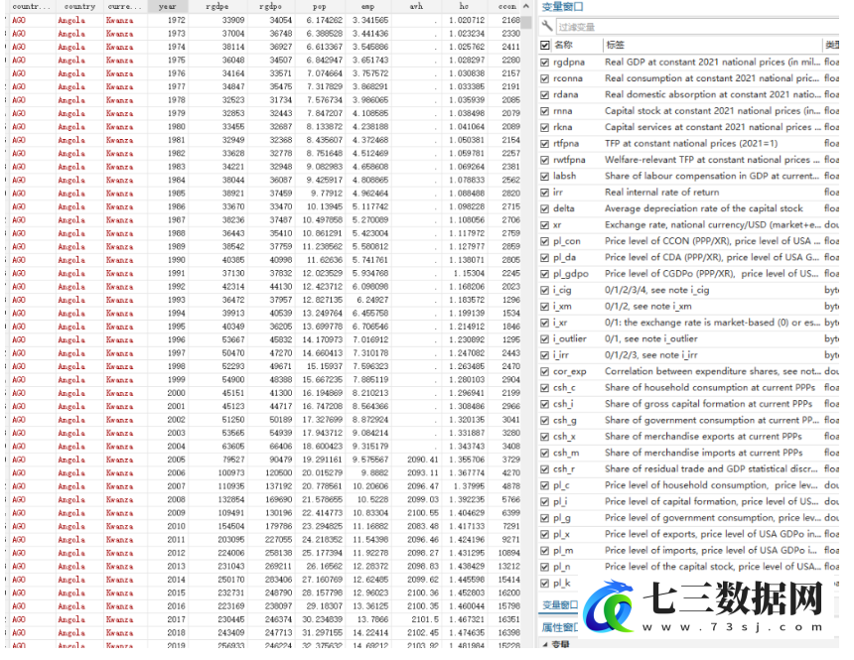Image resolution: width=854 pixels, height=660 pixels.
Task: Toggle the xr variable checkbox
Action: coord(544,225)
